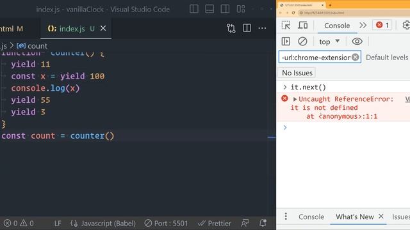The width and height of the screenshot is (410, 230).
Task: Switch to the drawer Console tab
Action: point(311,217)
